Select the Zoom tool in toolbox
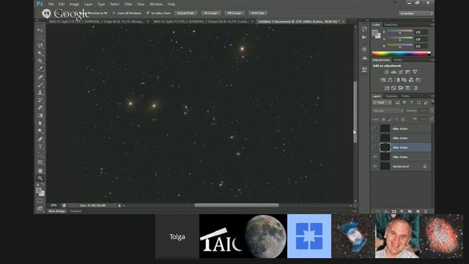The width and height of the screenshot is (469, 264). click(40, 178)
